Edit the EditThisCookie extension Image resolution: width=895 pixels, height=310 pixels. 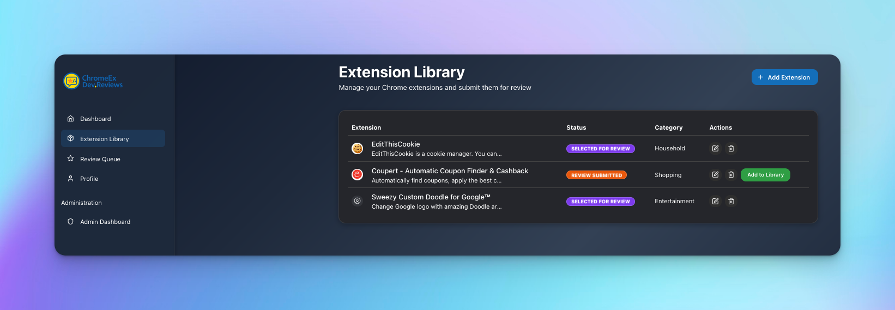click(715, 148)
